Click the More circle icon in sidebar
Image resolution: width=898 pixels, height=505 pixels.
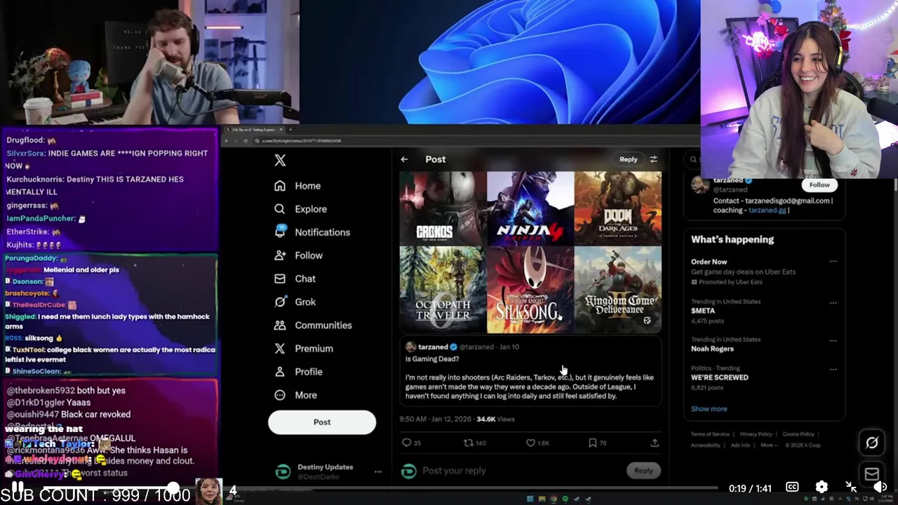coord(280,395)
